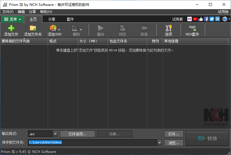Click the 删除 toolbar icon
Viewport: 231px width, 155px height.
[75, 28]
